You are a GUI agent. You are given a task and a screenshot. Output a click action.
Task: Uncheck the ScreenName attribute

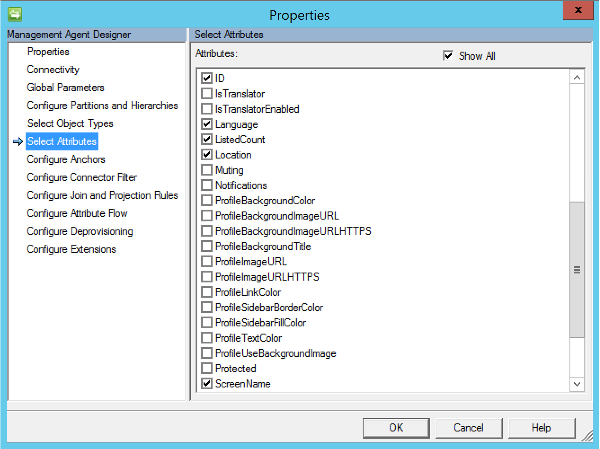pos(207,384)
